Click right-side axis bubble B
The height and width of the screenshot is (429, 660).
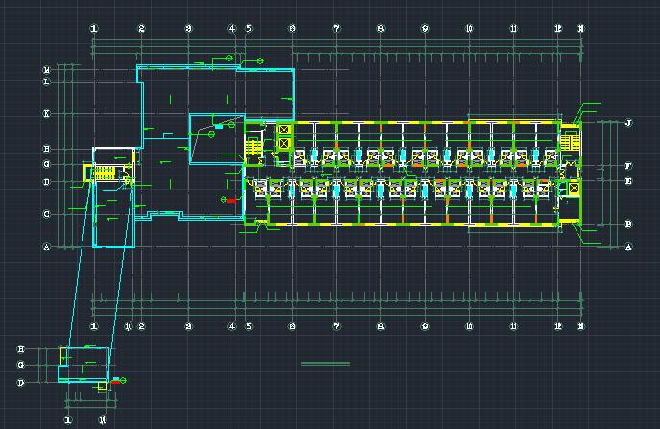(628, 225)
